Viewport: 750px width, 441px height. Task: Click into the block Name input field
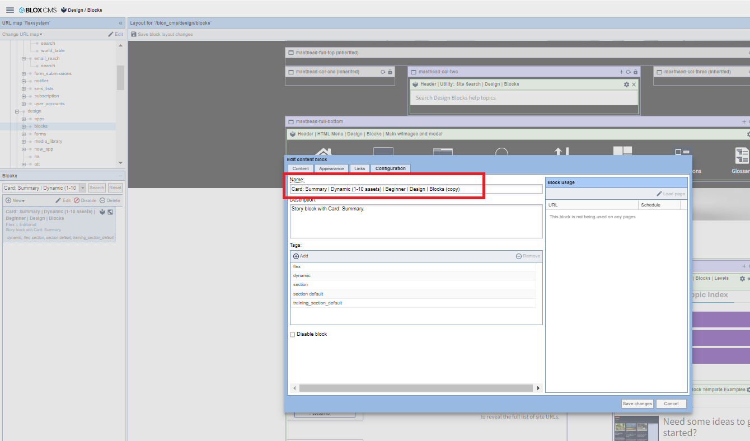416,189
